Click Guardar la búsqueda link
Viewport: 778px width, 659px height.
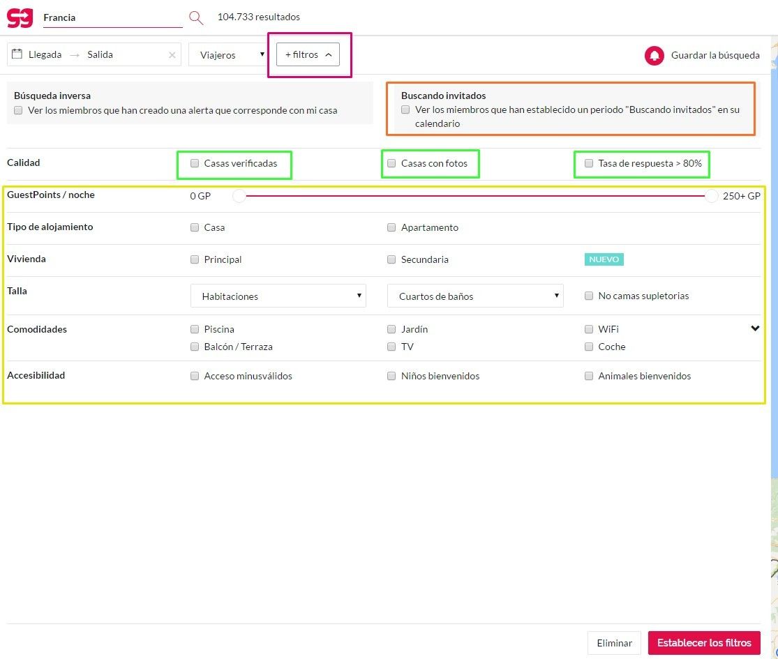pyautogui.click(x=715, y=55)
